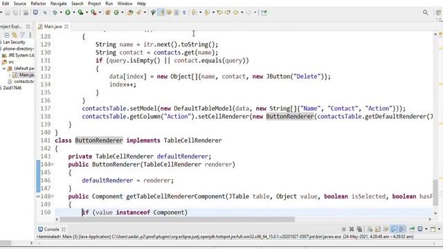Toggle Block Selection Mode icon in toolbar
This screenshot has width=443, height=249.
pyautogui.click(x=176, y=12)
